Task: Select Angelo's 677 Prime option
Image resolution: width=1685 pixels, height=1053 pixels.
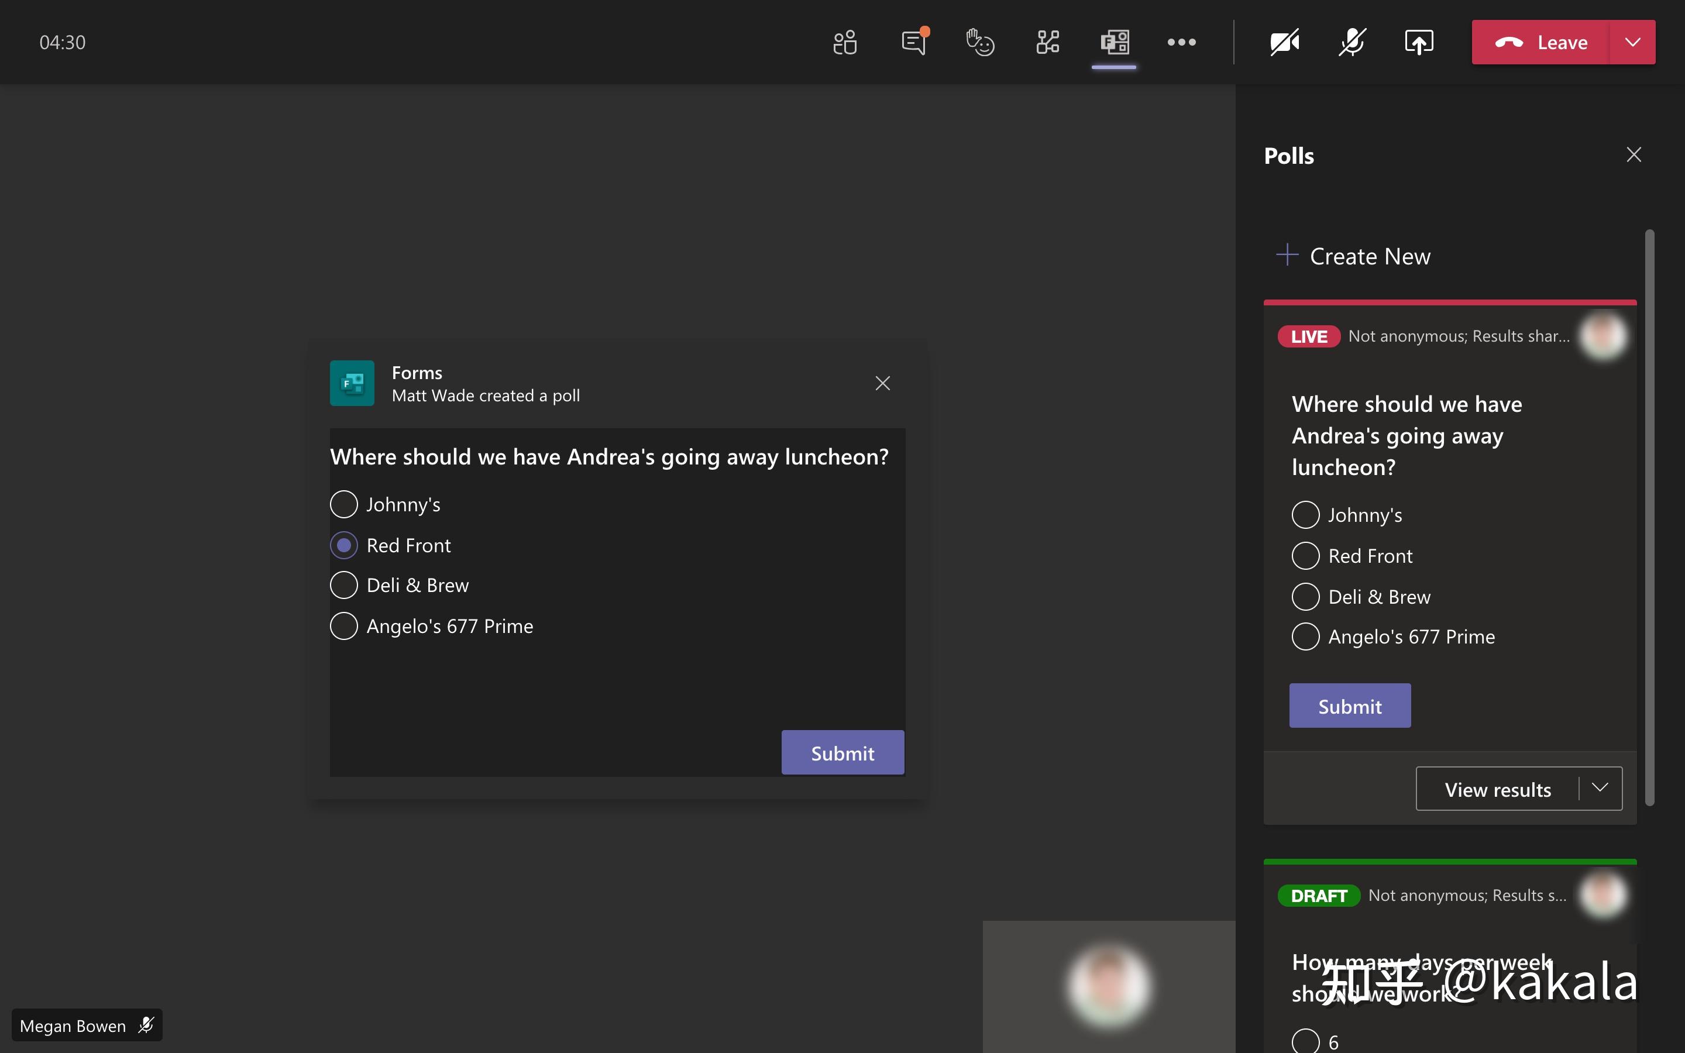Action: point(342,626)
